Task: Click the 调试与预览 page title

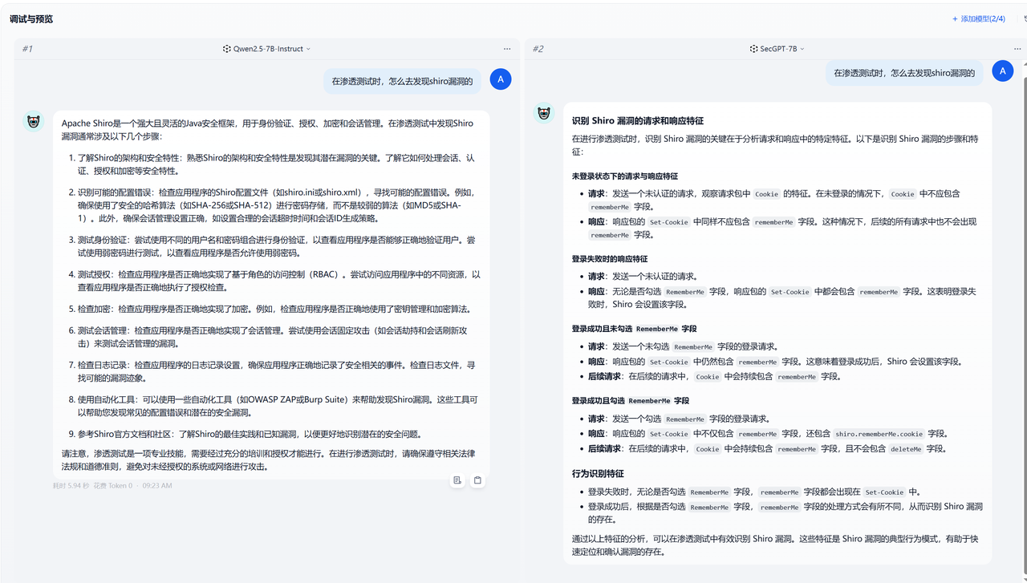Action: coord(31,18)
